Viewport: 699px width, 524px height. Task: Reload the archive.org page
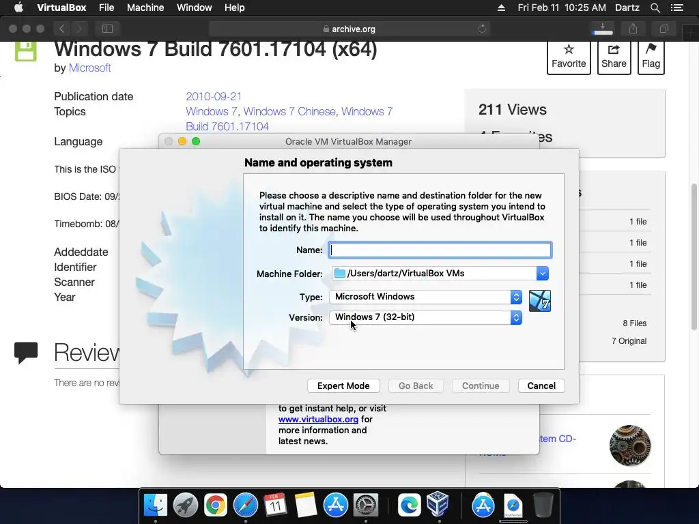click(482, 29)
